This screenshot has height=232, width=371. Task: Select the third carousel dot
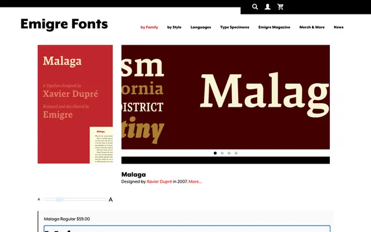point(229,153)
